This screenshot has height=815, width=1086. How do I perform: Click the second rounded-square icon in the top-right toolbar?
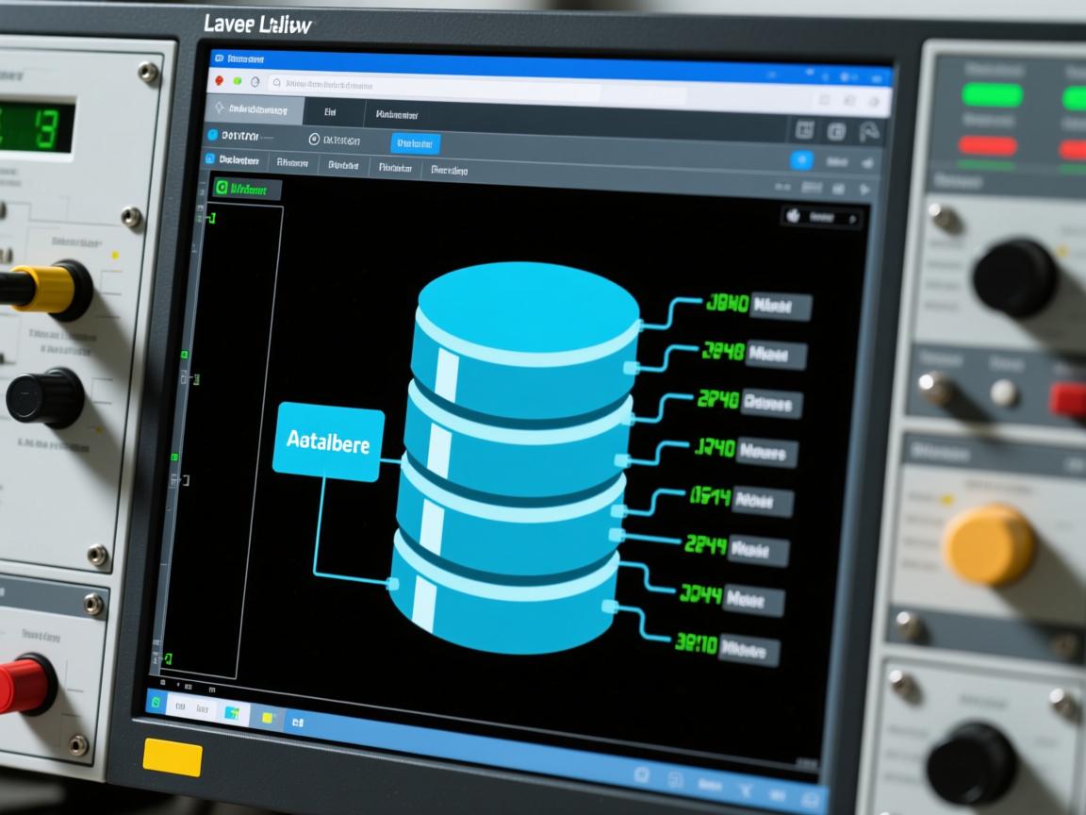[836, 132]
